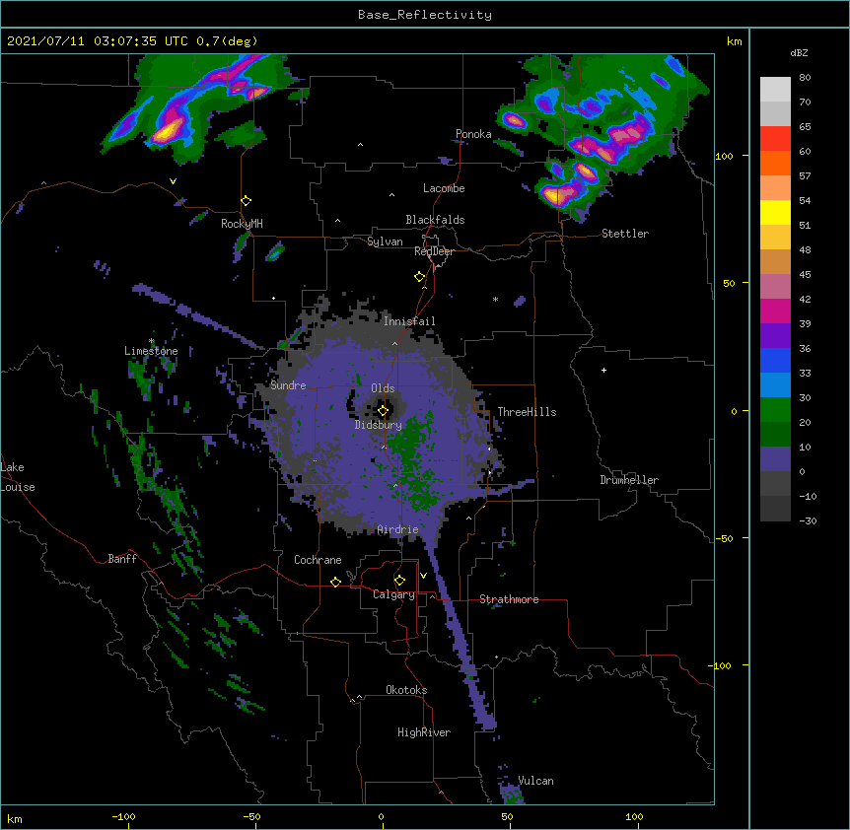Click the blue 33-36 dBZ legend swatch
The image size is (850, 830).
pyautogui.click(x=775, y=360)
